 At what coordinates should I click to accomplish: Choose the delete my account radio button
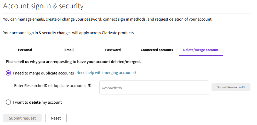(8, 102)
